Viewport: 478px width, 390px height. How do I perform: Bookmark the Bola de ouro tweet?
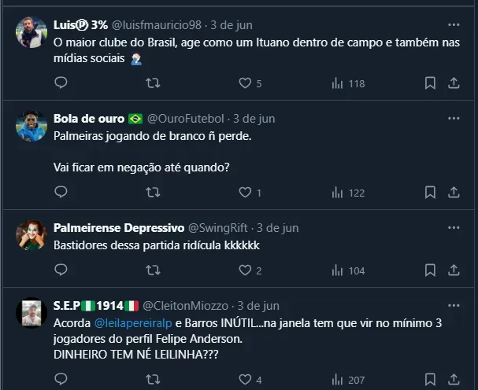click(x=430, y=192)
